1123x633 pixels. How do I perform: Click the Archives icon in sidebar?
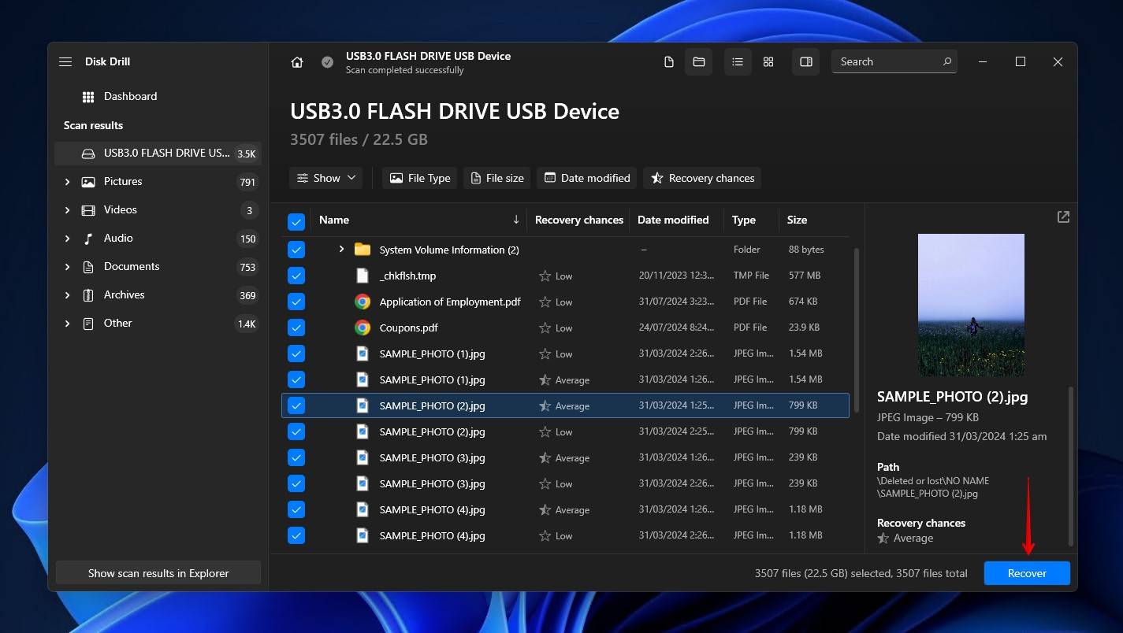click(x=88, y=294)
